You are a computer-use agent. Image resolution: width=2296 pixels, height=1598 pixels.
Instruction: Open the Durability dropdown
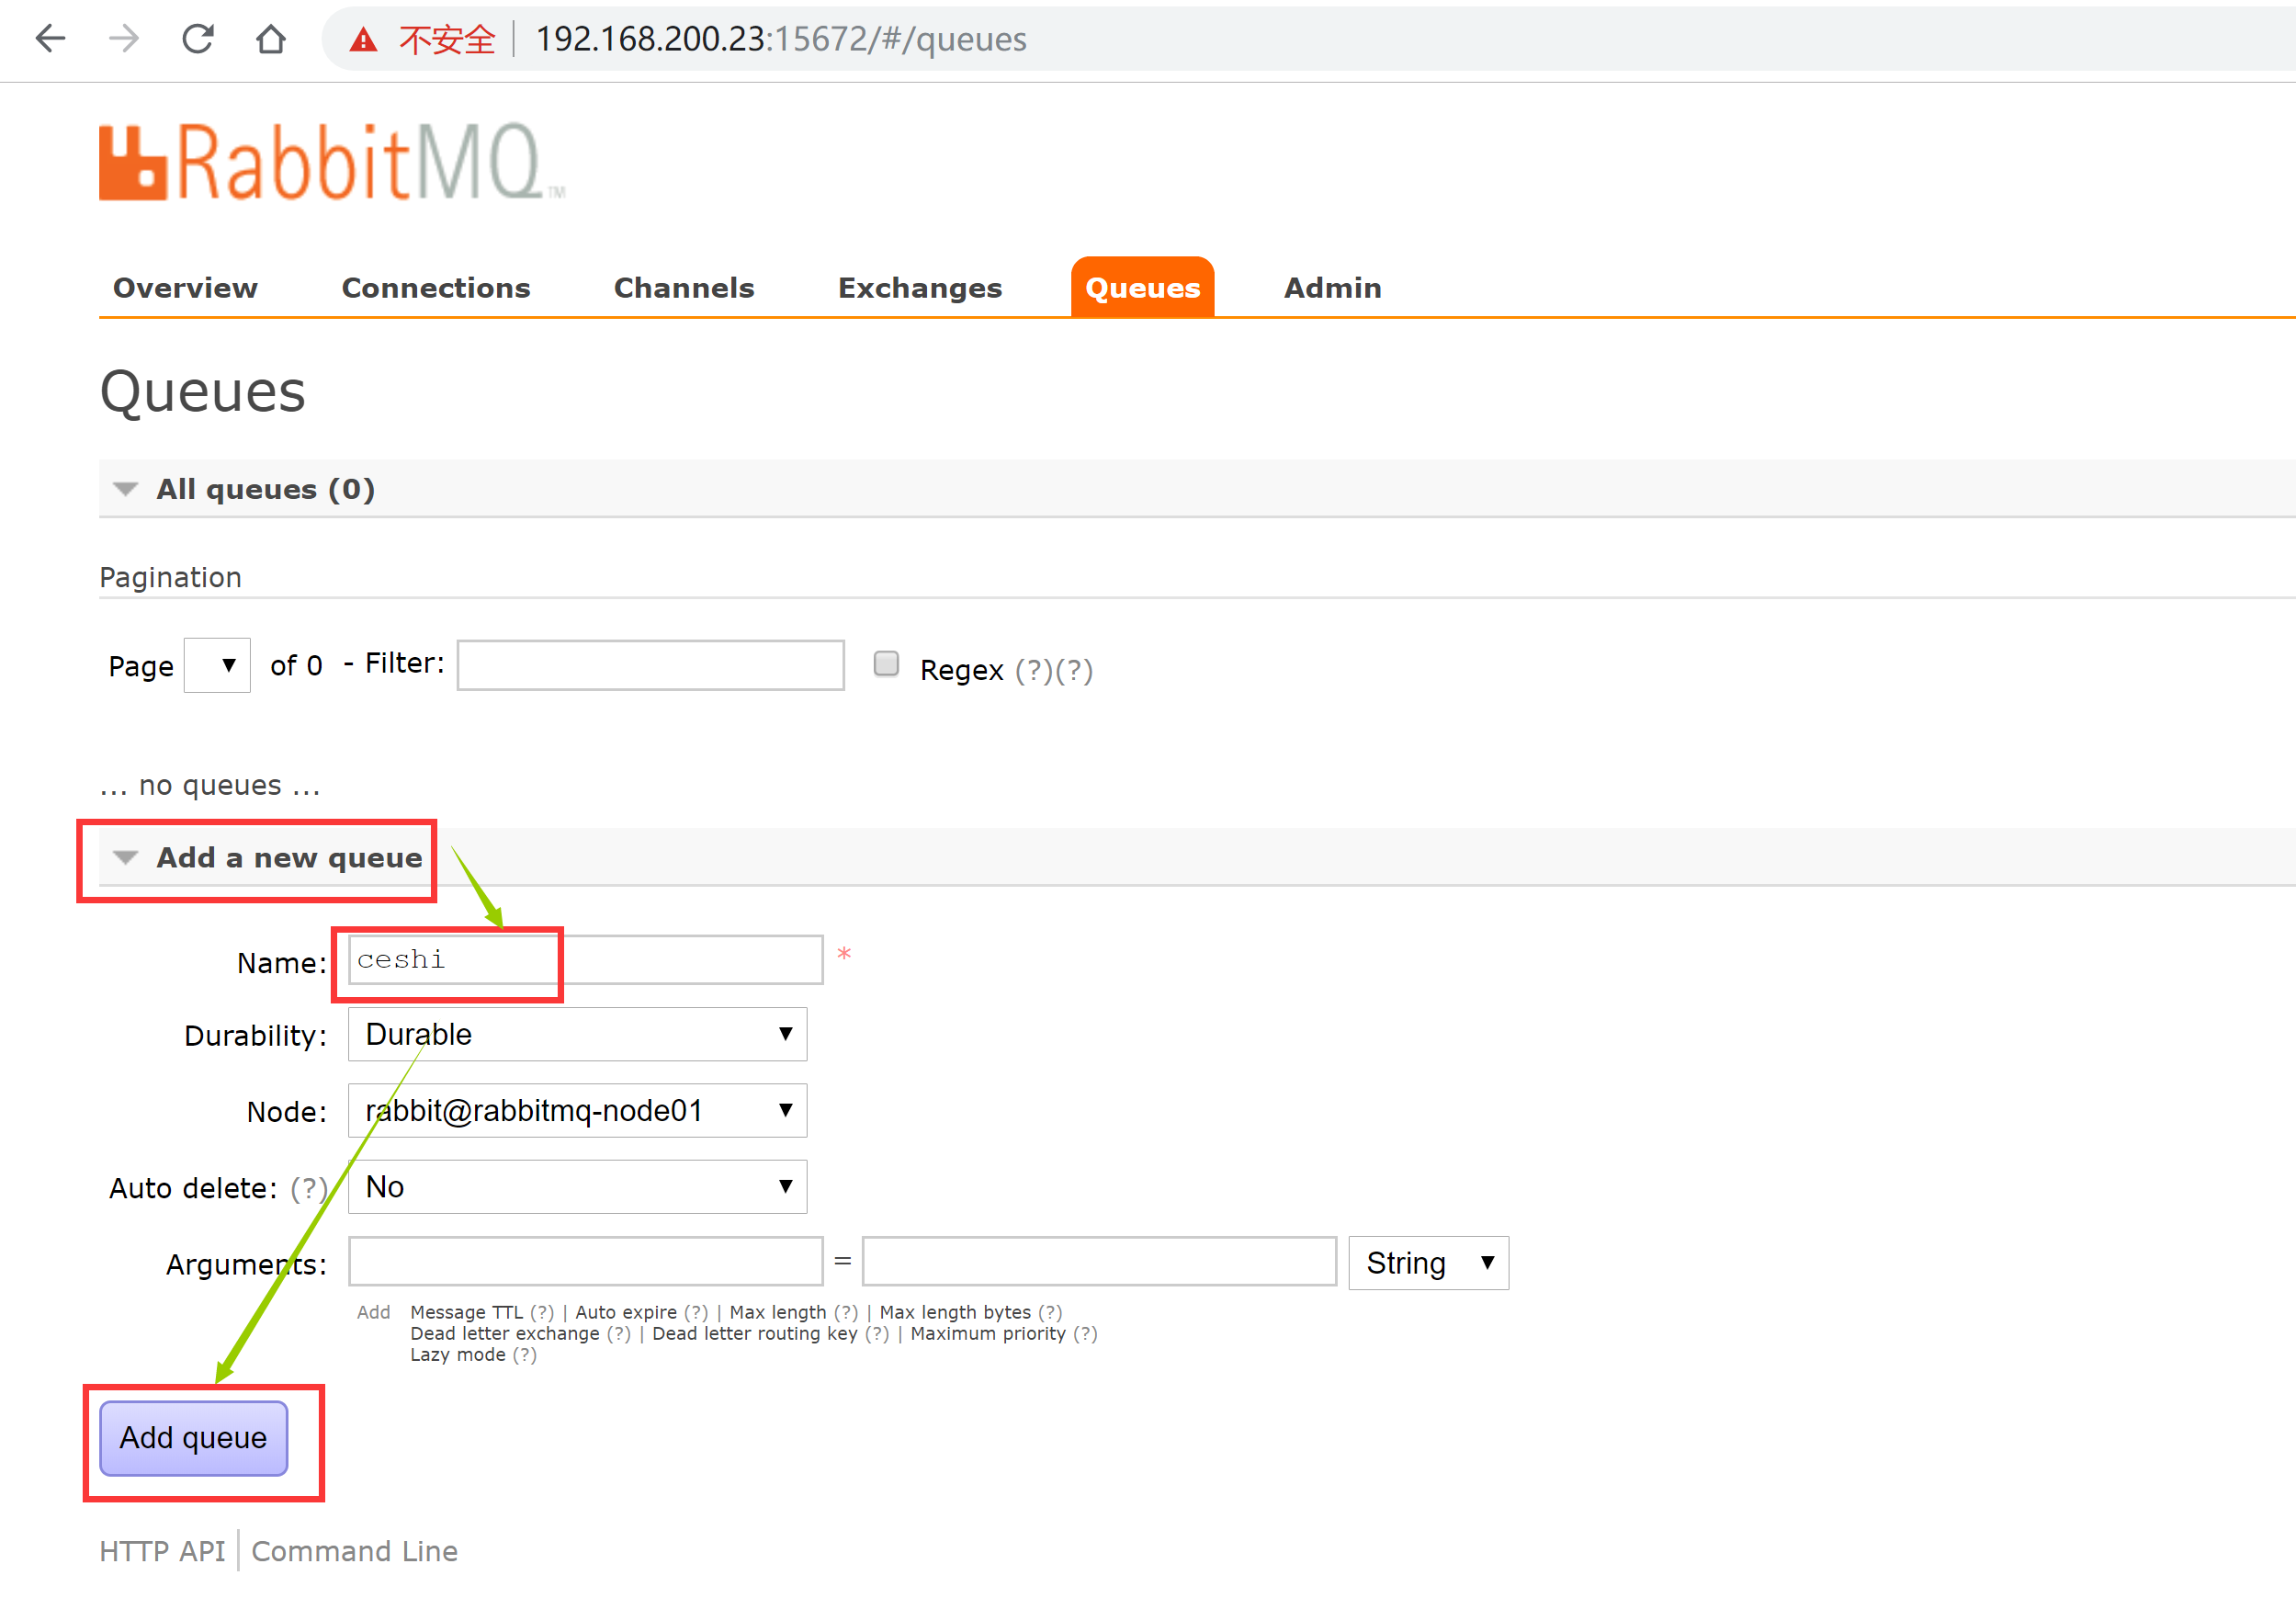[578, 1034]
